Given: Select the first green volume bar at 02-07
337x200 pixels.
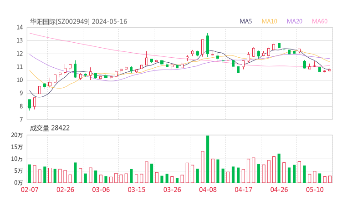Looking at the screenshot, I should click(x=30, y=174).
